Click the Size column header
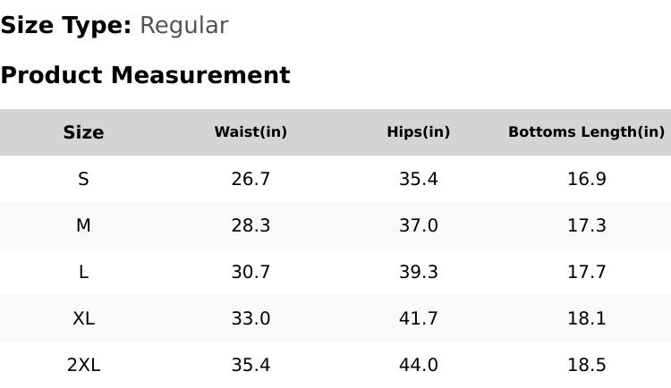This screenshot has height=388, width=671. click(x=83, y=132)
